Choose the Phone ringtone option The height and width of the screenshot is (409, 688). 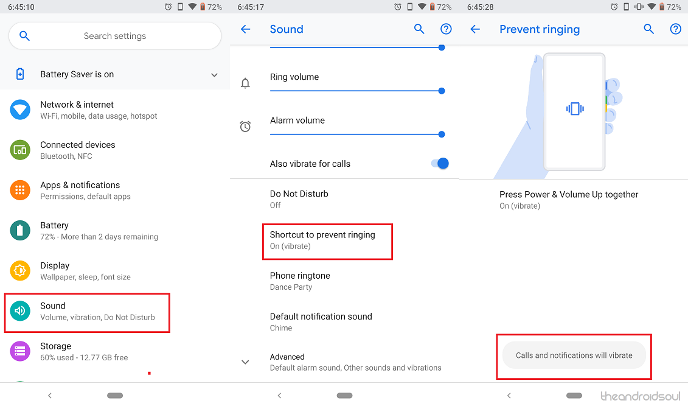click(300, 281)
